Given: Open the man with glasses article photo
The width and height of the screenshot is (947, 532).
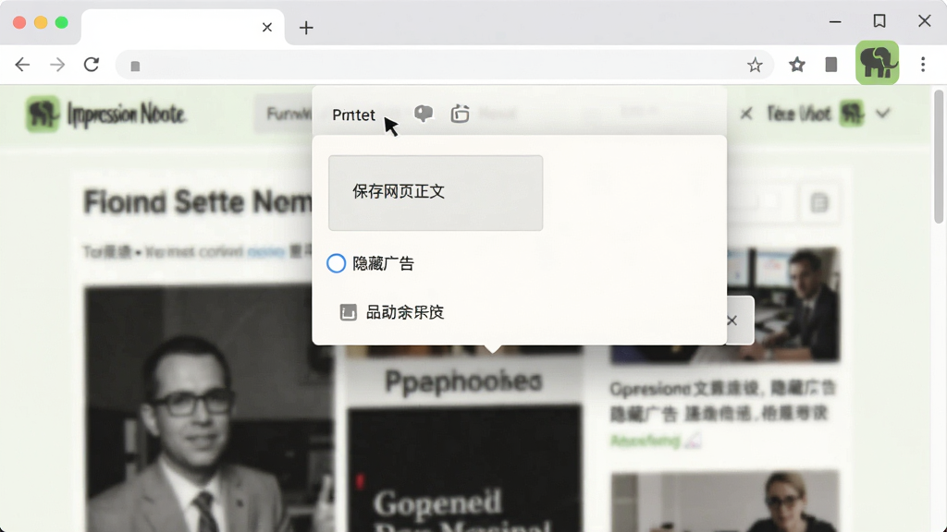Looking at the screenshot, I should 208,409.
